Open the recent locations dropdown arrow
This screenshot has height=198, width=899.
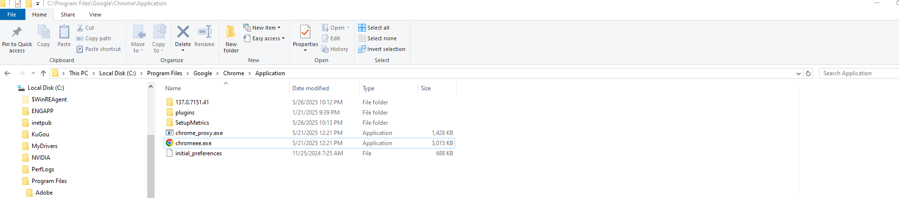click(x=33, y=73)
